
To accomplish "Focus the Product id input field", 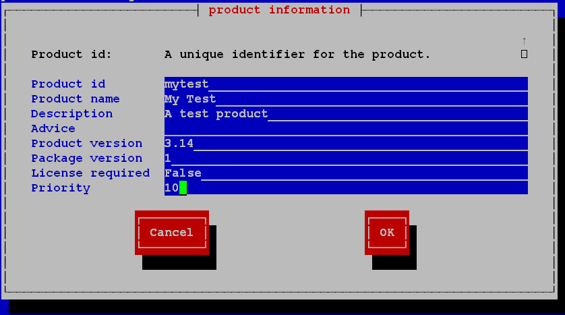I will (346, 84).
